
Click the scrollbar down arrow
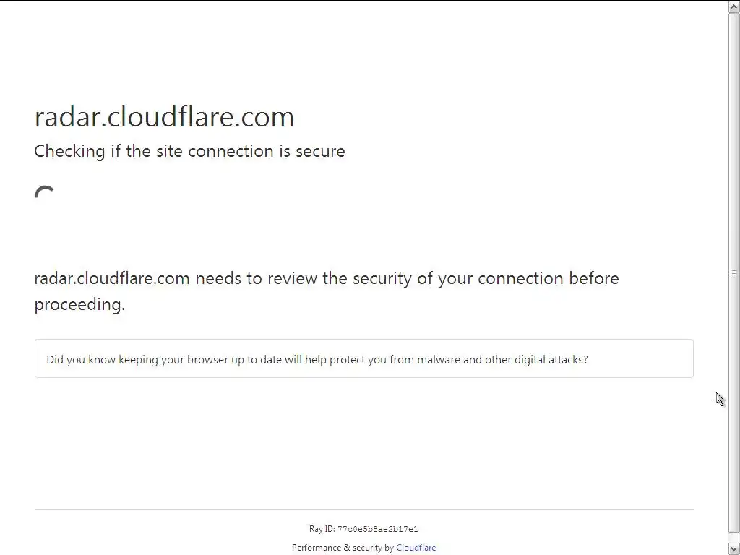(x=734, y=548)
